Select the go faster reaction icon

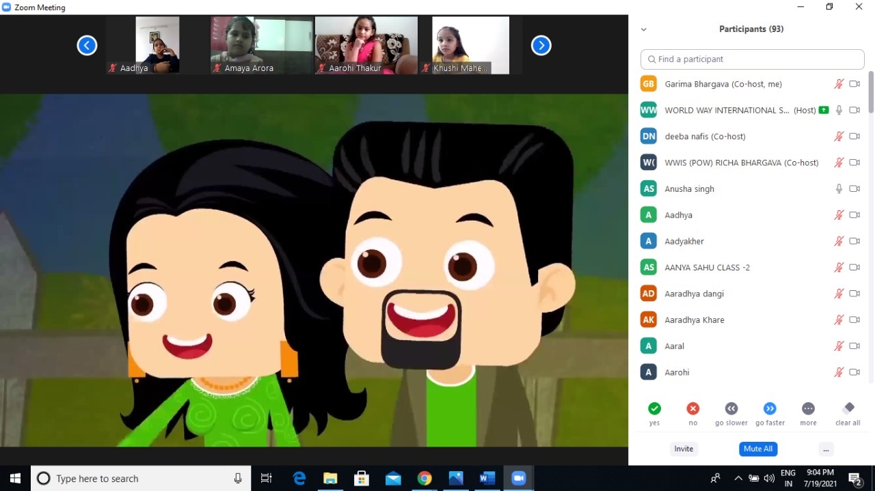tap(770, 408)
